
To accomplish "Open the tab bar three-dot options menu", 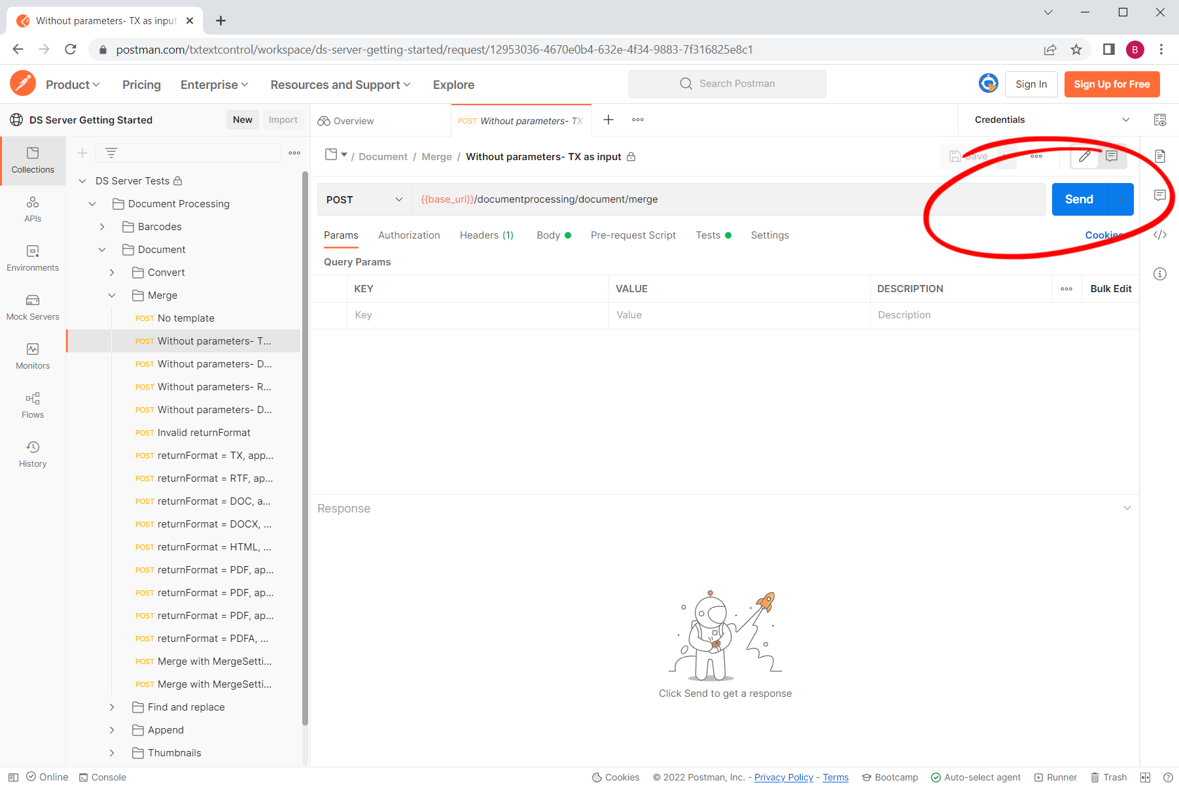I will (x=638, y=120).
